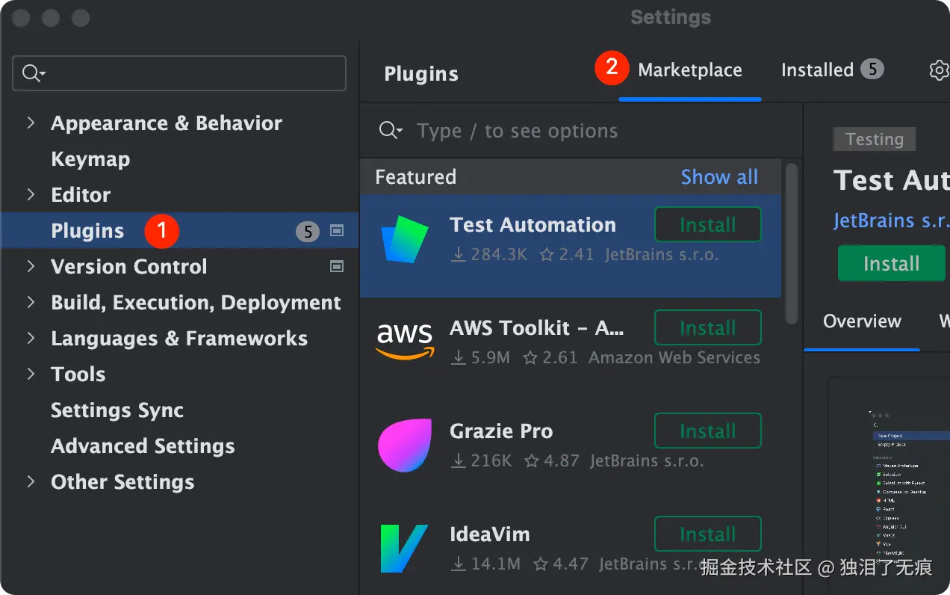The height and width of the screenshot is (595, 950).
Task: Expand the Editor settings section
Action: (x=31, y=194)
